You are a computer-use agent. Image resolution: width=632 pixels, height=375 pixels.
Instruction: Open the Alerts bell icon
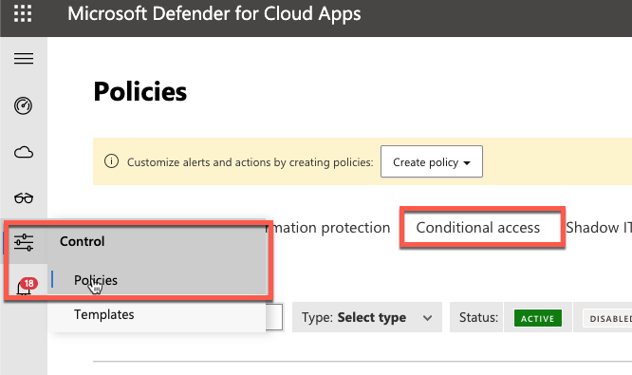coord(24,288)
